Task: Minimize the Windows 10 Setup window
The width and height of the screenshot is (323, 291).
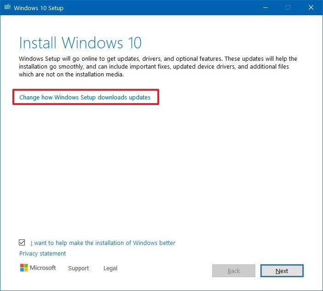Action: 265,8
